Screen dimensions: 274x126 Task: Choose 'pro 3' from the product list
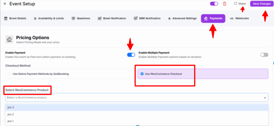11,107
